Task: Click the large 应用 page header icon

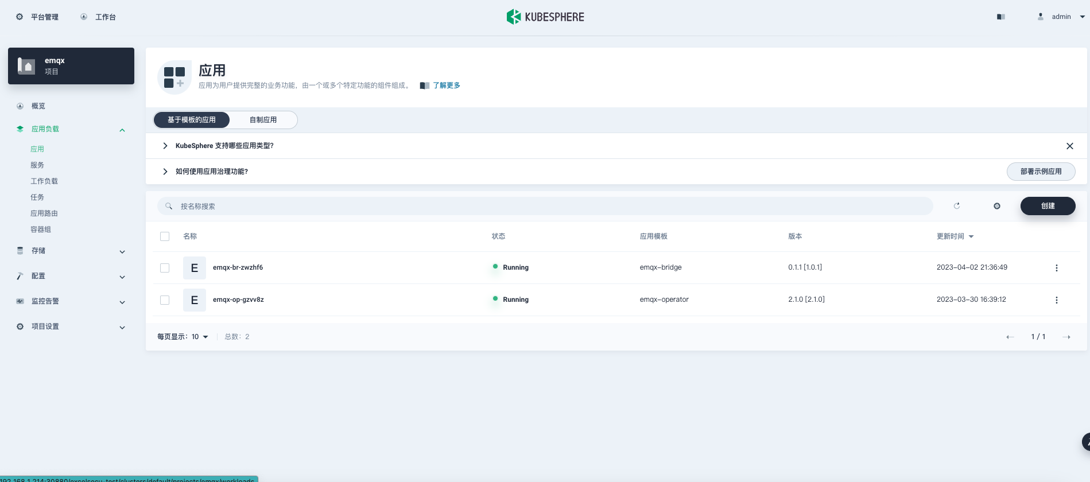Action: pyautogui.click(x=174, y=77)
